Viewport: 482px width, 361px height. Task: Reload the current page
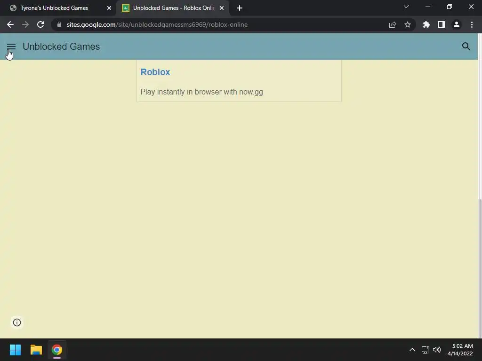[40, 24]
